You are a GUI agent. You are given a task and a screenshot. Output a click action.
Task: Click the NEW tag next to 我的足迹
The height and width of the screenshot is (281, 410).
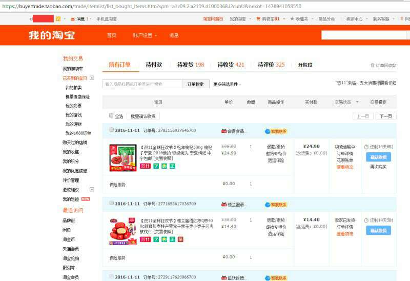[86, 199]
